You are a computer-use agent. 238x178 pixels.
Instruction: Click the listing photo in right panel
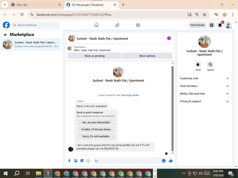[x=204, y=42]
